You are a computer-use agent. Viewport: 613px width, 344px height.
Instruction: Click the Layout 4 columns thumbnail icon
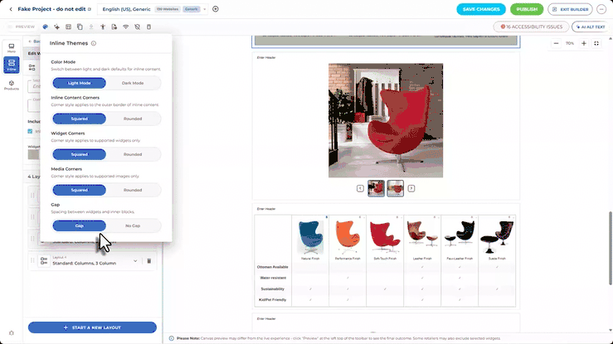[44, 261]
